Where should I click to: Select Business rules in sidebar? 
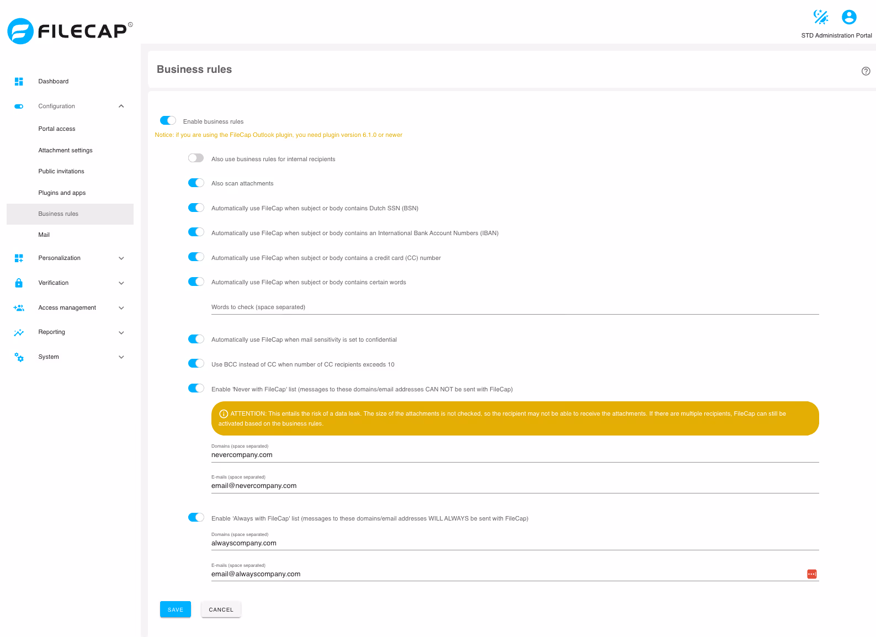tap(70, 214)
